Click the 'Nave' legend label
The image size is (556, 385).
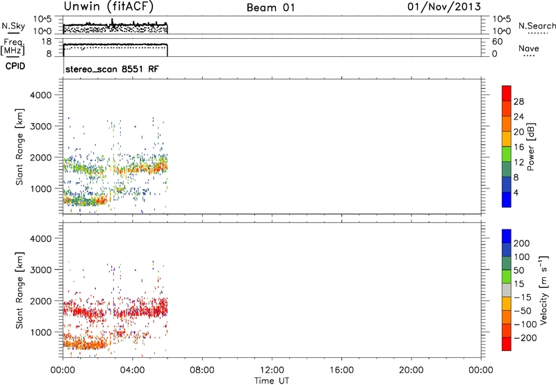click(x=529, y=48)
